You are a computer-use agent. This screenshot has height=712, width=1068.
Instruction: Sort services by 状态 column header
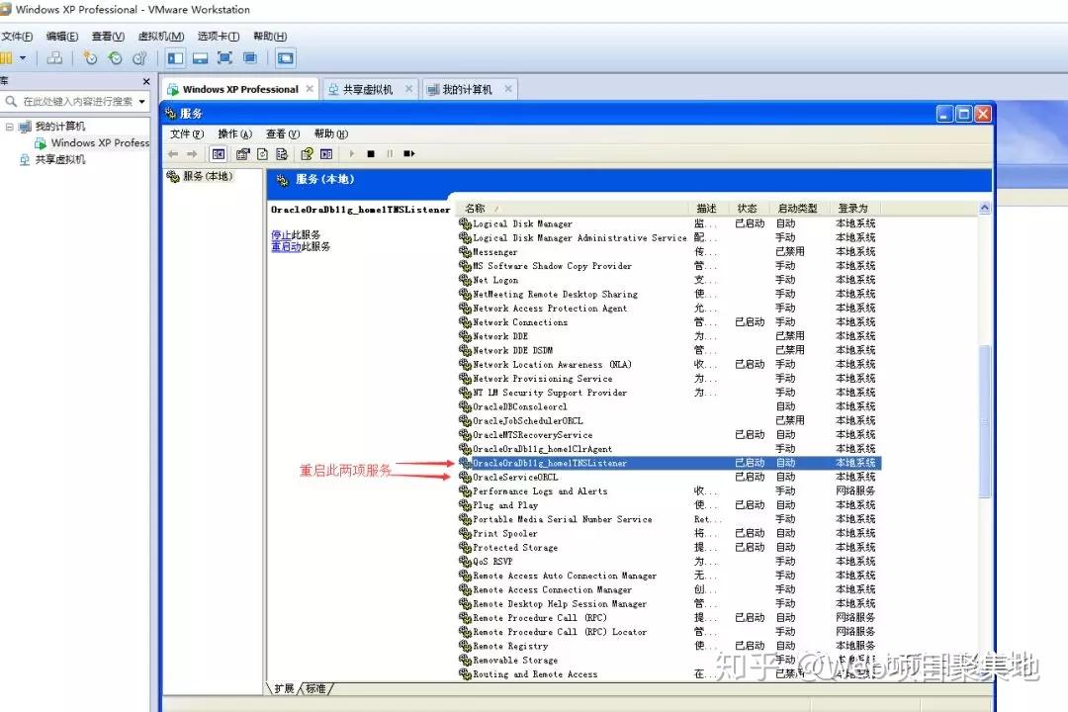coord(749,209)
